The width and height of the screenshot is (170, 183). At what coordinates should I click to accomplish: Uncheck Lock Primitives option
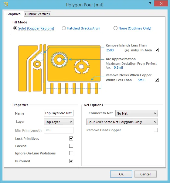click(71, 139)
